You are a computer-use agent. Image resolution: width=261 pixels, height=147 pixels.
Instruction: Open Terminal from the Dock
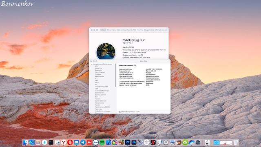pos(51,142)
